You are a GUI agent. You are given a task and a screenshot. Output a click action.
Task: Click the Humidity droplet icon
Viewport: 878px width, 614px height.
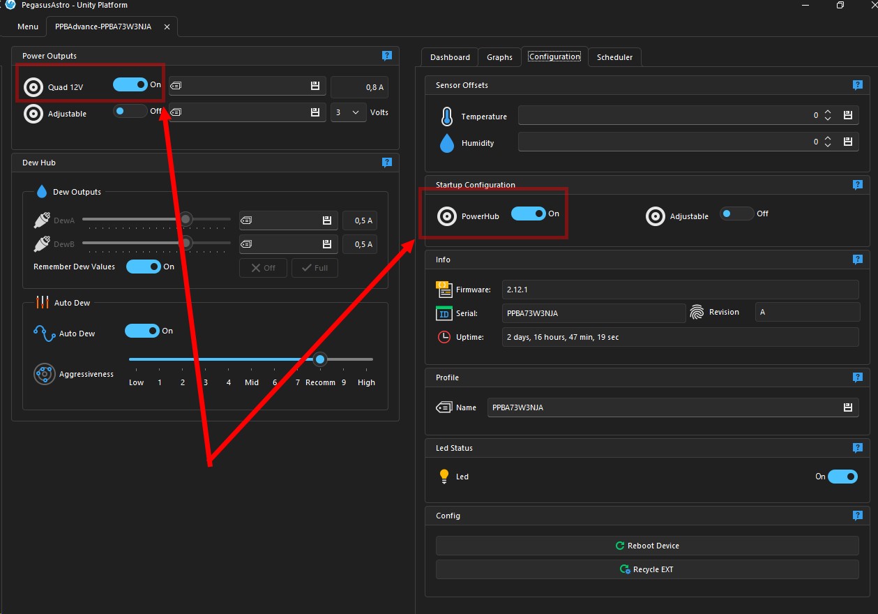click(446, 143)
